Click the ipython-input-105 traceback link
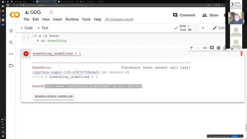 (66, 72)
